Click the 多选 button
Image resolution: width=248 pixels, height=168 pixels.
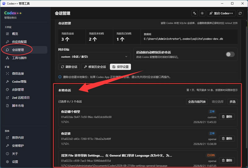click(232, 102)
